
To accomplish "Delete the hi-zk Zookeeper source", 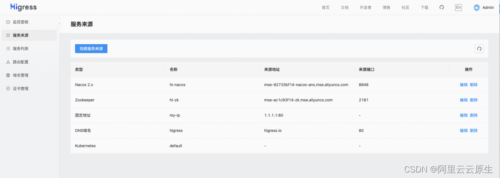I will click(x=474, y=100).
